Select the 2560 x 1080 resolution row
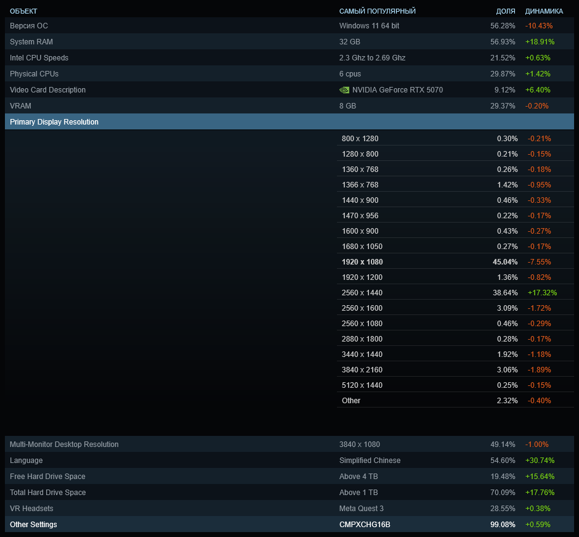Image resolution: width=579 pixels, height=537 pixels. tap(455, 323)
